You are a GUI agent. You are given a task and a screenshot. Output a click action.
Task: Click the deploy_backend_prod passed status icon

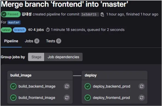tap(88, 86)
